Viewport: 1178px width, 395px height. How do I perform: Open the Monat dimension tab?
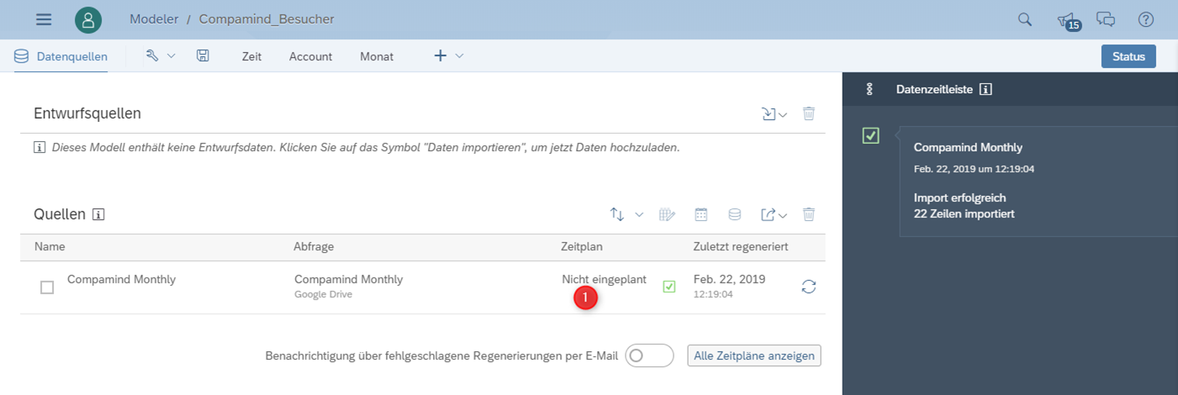(377, 56)
